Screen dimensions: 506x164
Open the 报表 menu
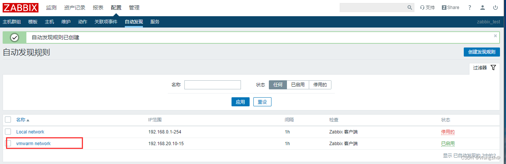[98, 8]
